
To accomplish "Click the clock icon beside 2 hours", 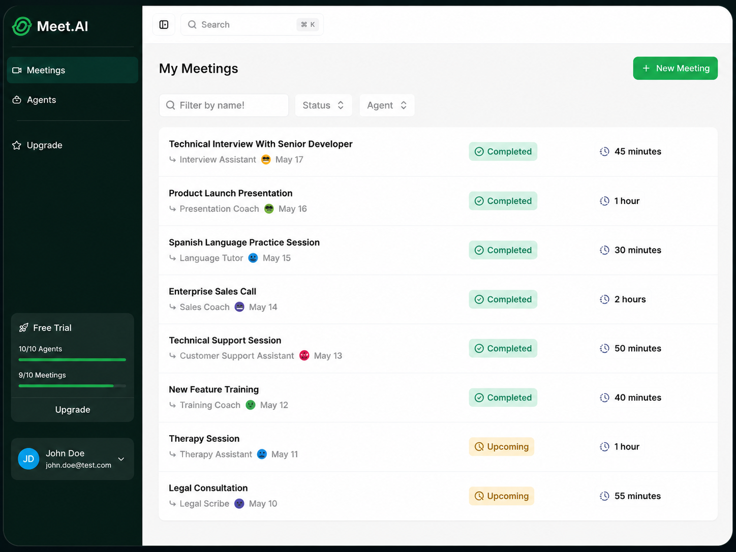I will (604, 299).
